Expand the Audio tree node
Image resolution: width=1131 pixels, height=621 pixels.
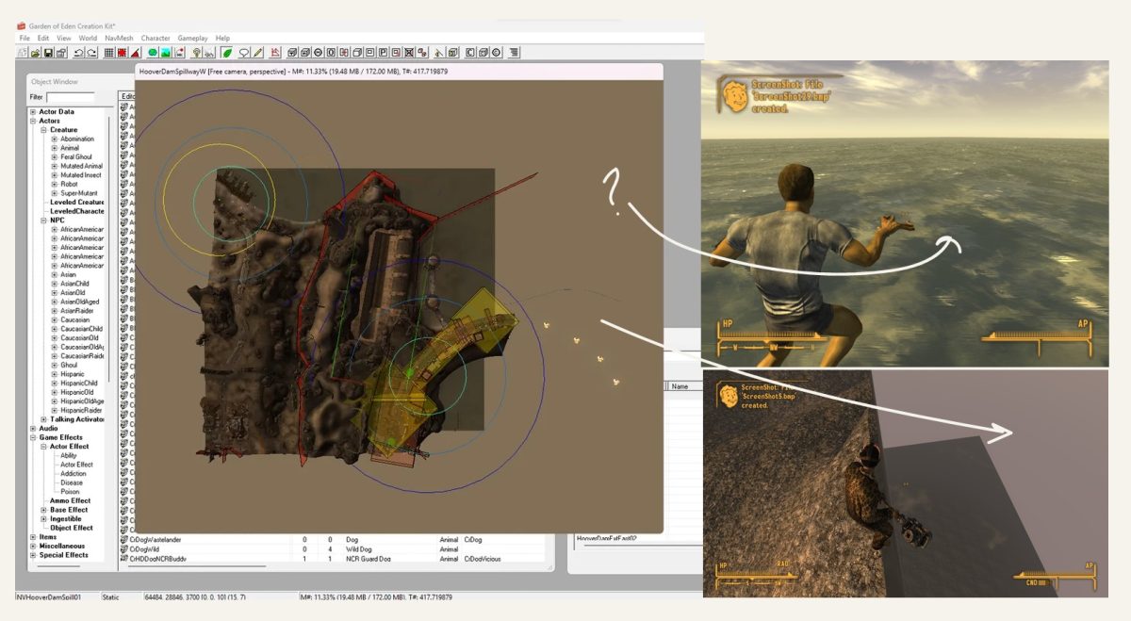pyautogui.click(x=34, y=429)
